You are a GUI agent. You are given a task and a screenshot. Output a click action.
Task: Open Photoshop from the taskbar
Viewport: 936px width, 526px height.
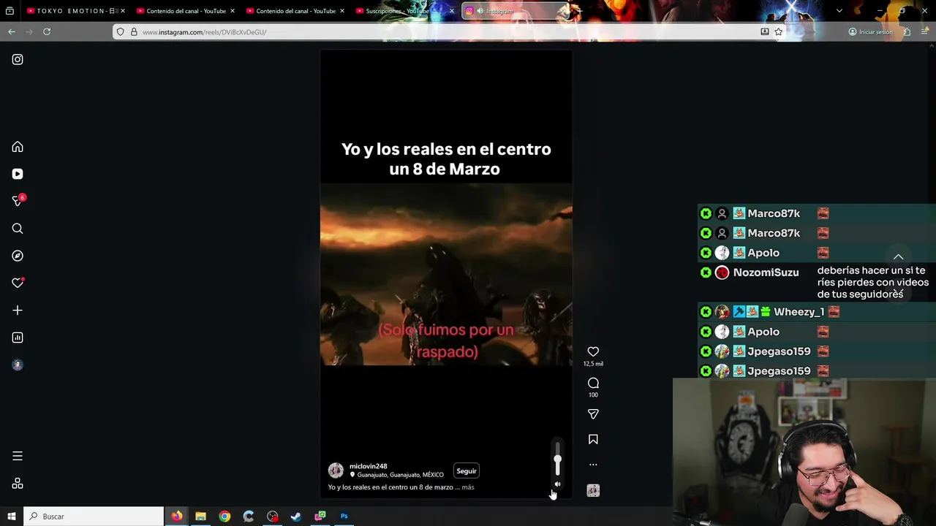344,517
